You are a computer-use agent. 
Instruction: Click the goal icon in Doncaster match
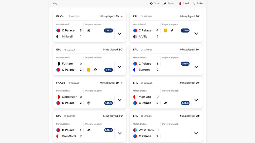coord(89,103)
